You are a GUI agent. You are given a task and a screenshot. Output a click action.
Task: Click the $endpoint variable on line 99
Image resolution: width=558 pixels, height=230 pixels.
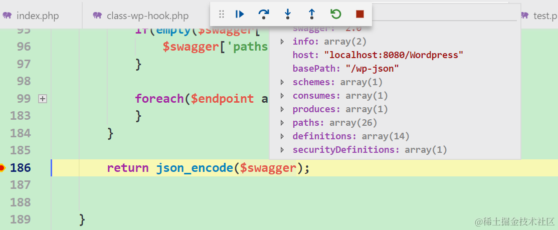pyautogui.click(x=223, y=99)
